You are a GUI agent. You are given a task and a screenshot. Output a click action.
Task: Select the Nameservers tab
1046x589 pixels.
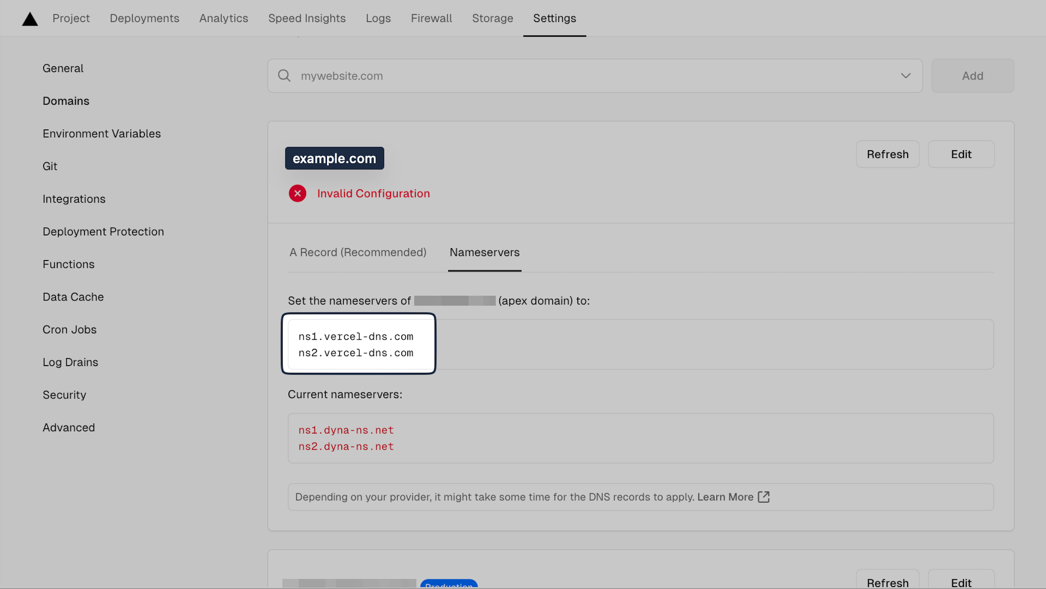point(485,253)
